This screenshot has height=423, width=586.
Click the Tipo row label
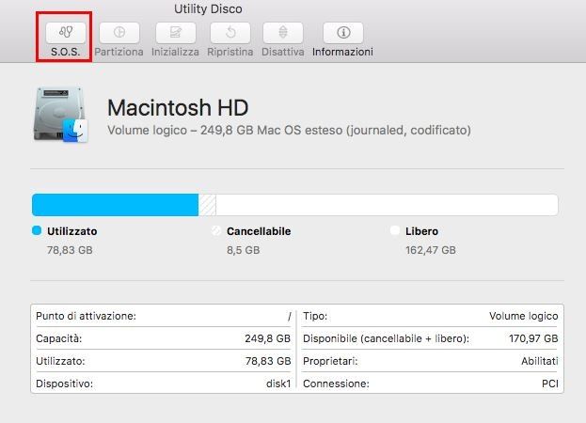[315, 316]
